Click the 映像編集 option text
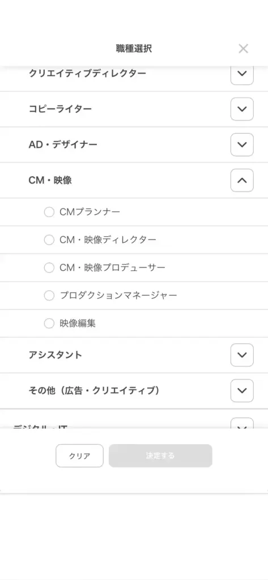The image size is (268, 580). (78, 323)
